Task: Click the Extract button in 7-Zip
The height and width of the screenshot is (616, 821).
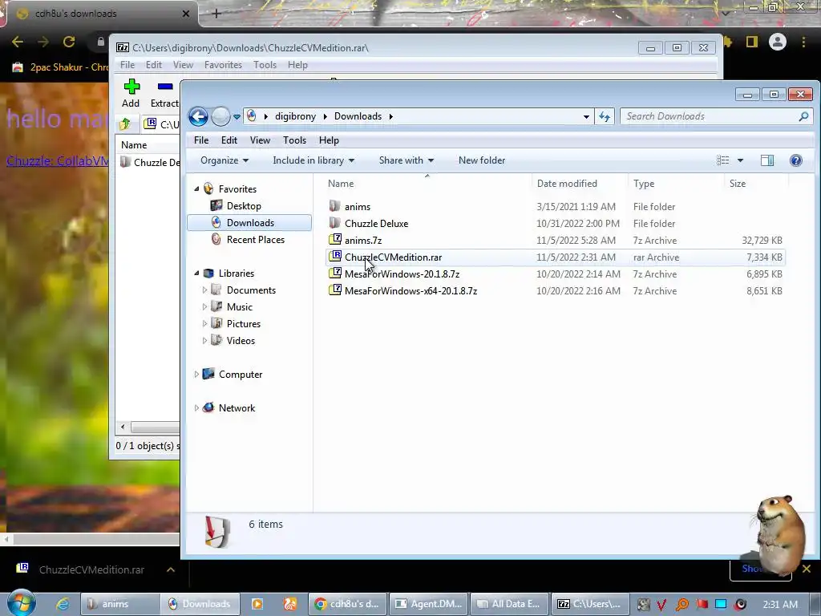Action: click(164, 93)
